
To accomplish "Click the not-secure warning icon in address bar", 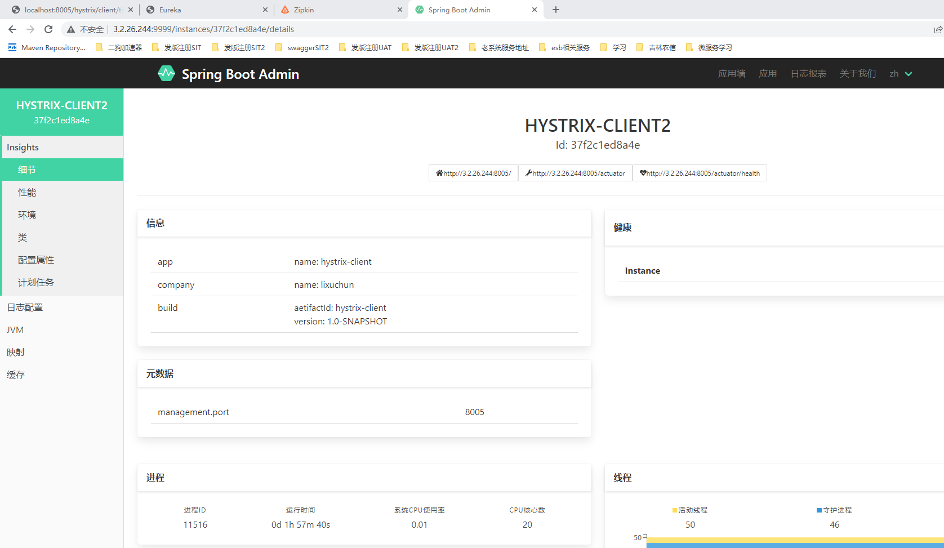I will (x=71, y=29).
